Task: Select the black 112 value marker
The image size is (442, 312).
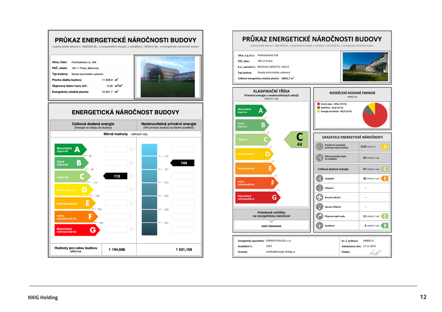Action: coord(115,176)
